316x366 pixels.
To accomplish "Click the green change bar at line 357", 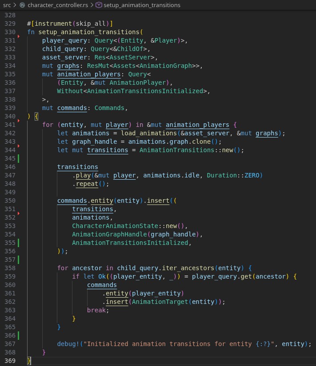I will tap(19, 260).
